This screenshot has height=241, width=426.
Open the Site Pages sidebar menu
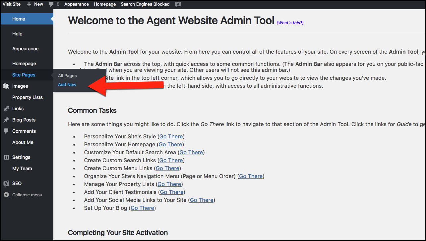(x=24, y=75)
